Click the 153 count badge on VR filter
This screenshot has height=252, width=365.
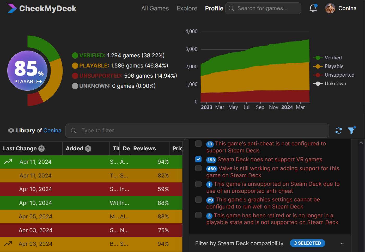point(211,160)
